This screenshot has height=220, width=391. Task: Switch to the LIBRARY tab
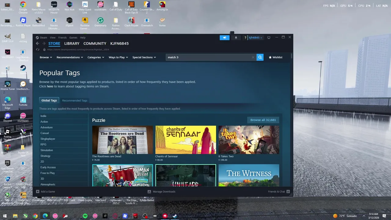[x=72, y=44]
